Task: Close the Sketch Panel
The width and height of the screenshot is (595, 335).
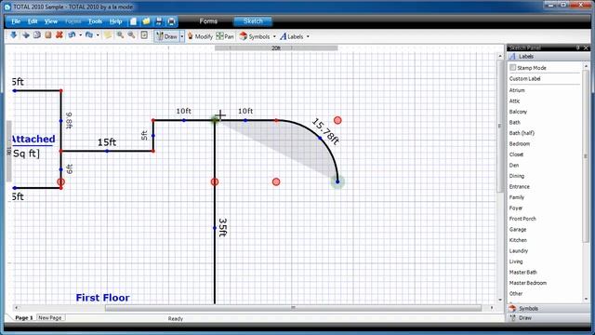Action: (x=586, y=47)
